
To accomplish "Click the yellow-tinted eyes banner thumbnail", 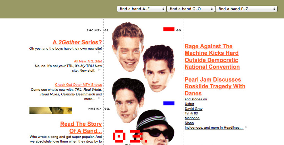I will click(x=51, y=110).
